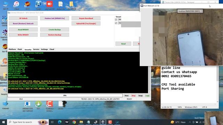The width and height of the screenshot is (223, 125).
Task: Open the Notepad taskbar icon
Action: [x=88, y=122]
